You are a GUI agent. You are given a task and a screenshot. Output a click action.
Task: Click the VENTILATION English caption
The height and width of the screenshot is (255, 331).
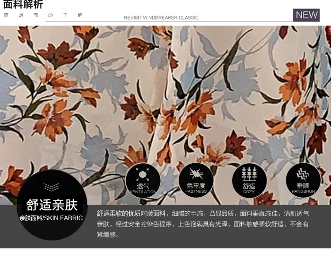[x=143, y=191]
